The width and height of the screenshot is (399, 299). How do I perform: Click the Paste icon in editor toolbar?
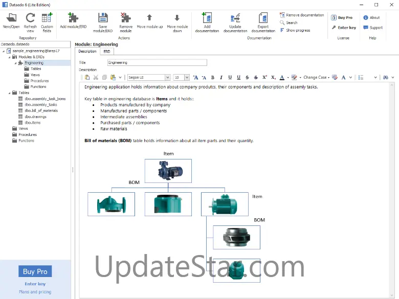tap(87, 77)
